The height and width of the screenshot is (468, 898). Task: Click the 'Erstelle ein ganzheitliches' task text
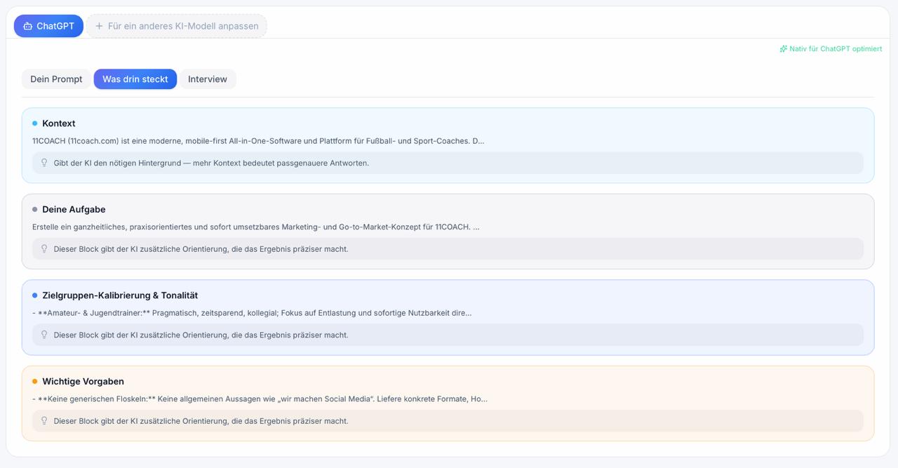[x=256, y=227]
